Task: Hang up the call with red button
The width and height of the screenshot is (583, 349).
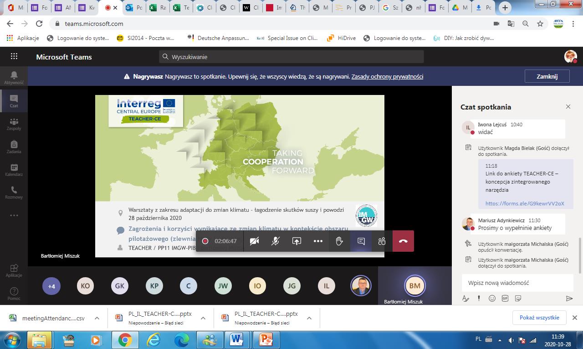Action: [x=403, y=241]
